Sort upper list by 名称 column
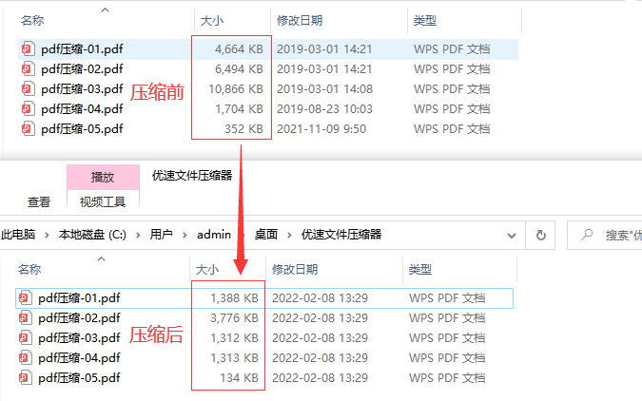The height and width of the screenshot is (401, 642). click(32, 21)
